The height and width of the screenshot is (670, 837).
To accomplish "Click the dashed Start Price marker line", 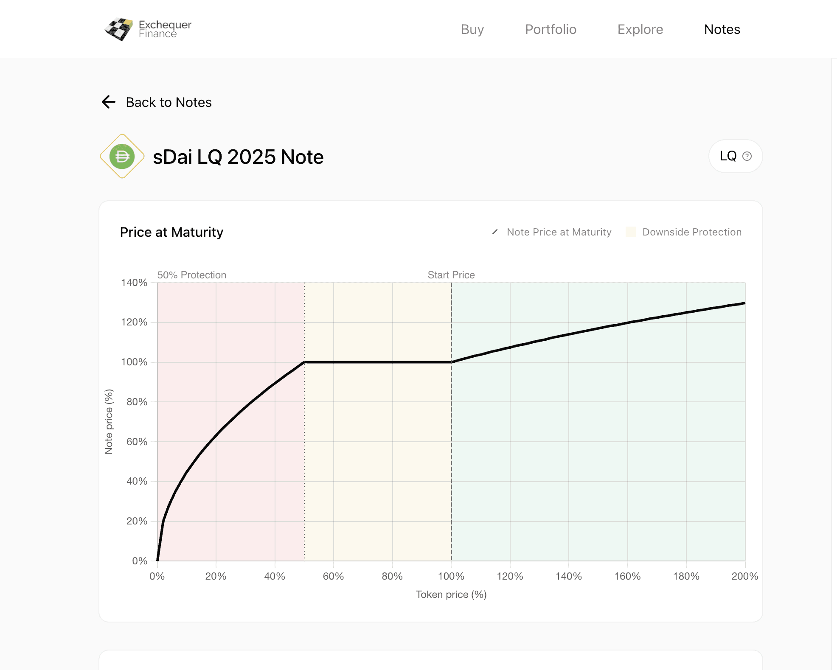I will (451, 424).
